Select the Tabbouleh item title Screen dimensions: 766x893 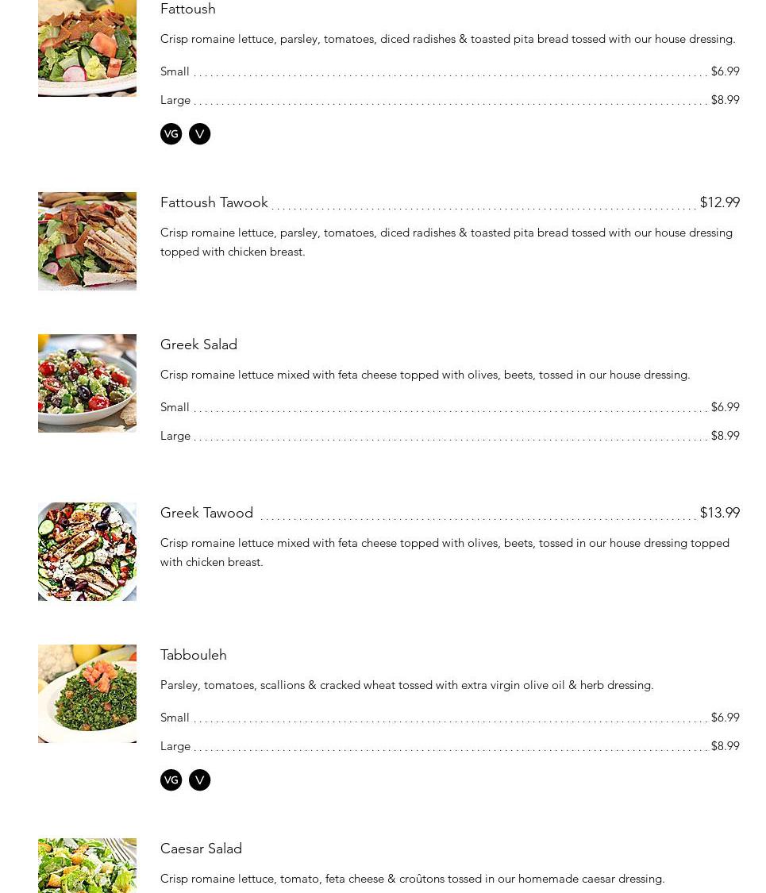194,655
